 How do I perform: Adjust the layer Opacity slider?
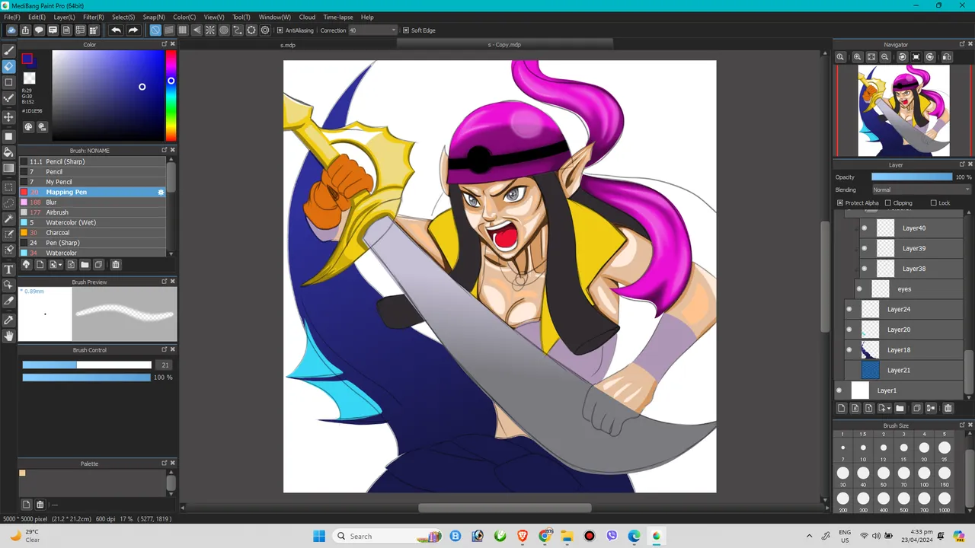[x=912, y=177]
